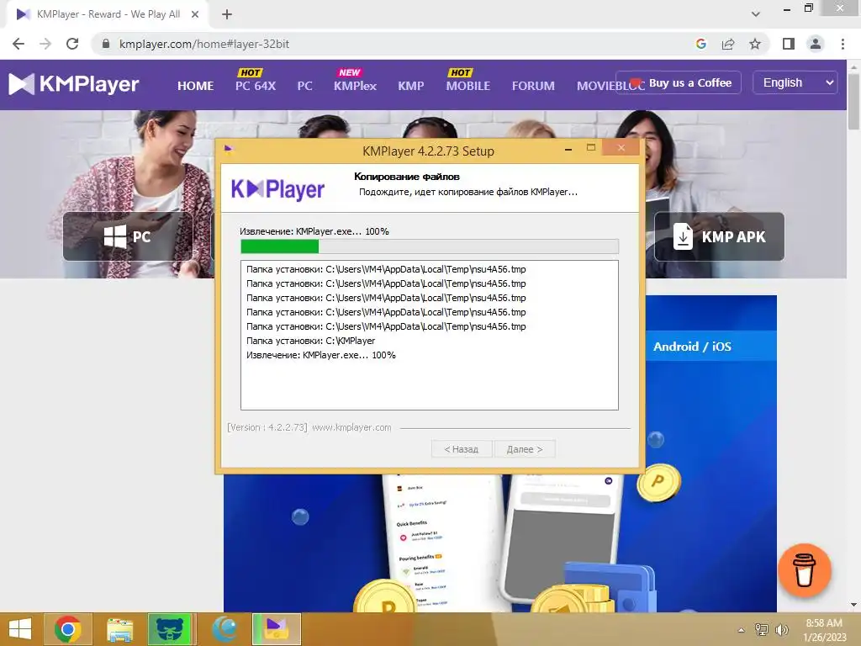Viewport: 861px width, 646px height.
Task: Select log line 'Папка установки: C:\KMPlayer'
Action: [x=311, y=341]
